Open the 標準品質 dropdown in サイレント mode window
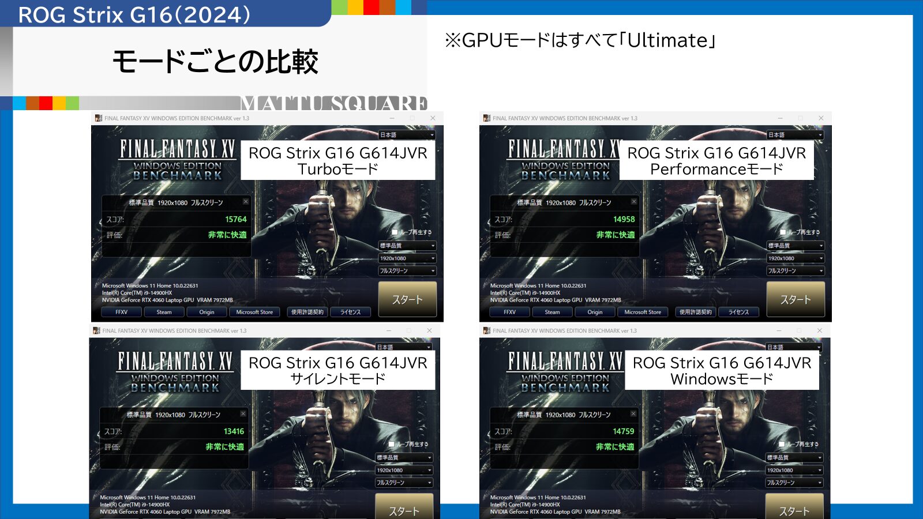923x519 pixels. coord(404,457)
